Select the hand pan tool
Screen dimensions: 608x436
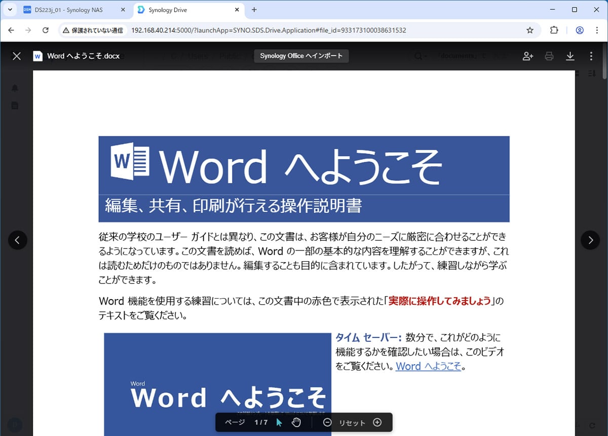tap(296, 422)
